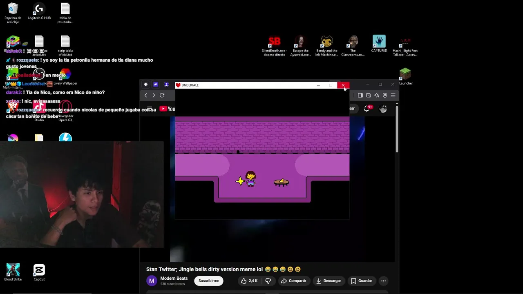Open the browser shield VPN icon
Screen dimensions: 523x294
pos(384,95)
